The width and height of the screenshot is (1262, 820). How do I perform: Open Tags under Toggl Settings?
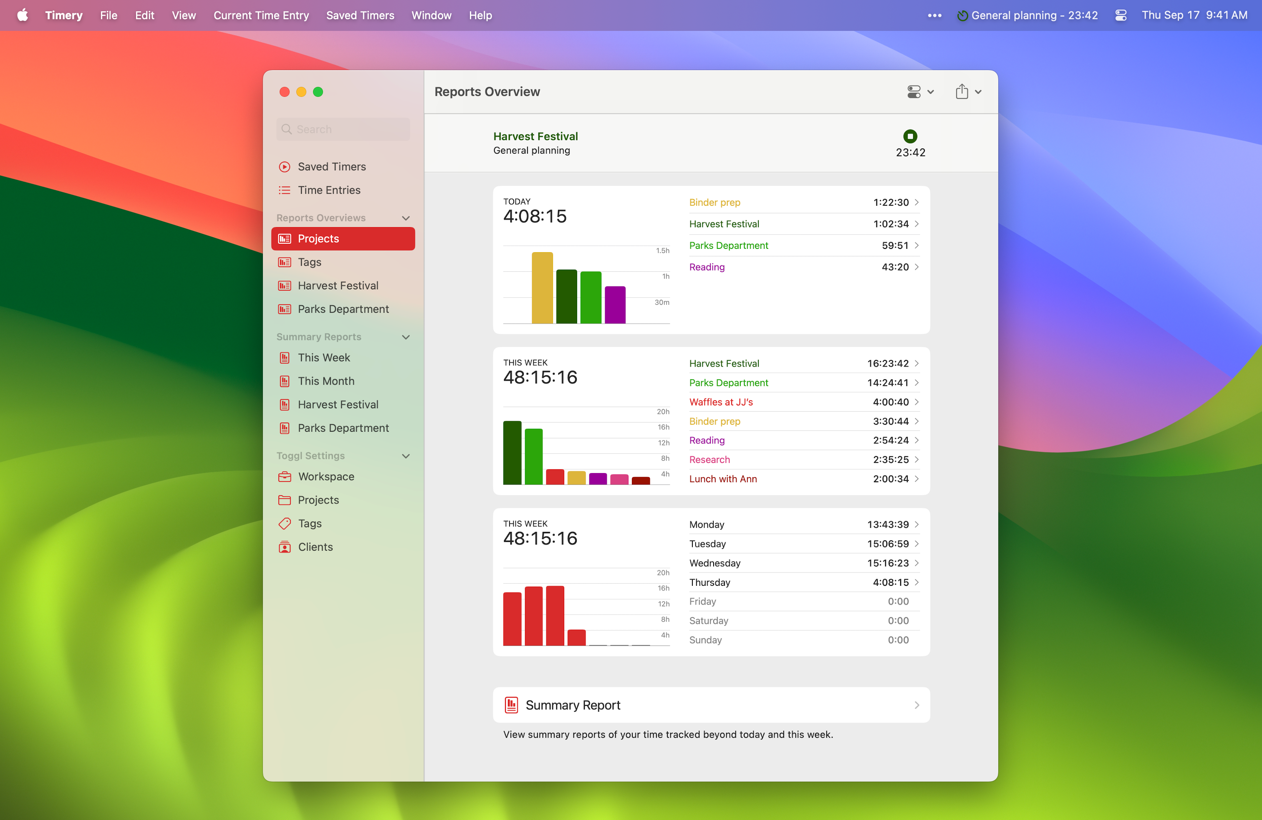pos(343,523)
